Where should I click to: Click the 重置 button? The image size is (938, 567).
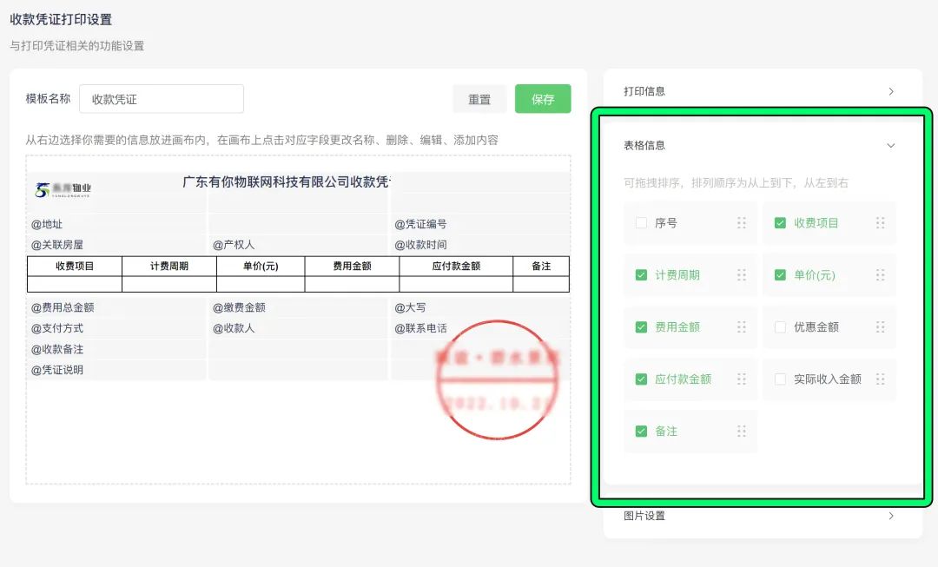[x=479, y=99]
